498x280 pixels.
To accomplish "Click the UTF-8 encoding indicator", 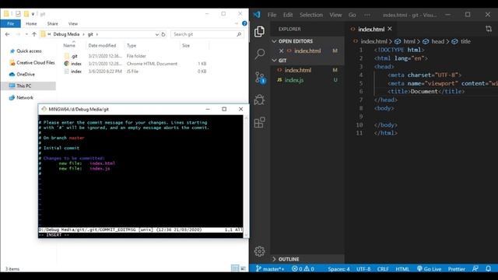I will pos(363,269).
